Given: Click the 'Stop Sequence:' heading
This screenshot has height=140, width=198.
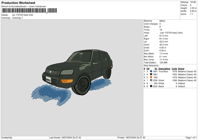Looking at the screenshot, I should click(x=151, y=66).
